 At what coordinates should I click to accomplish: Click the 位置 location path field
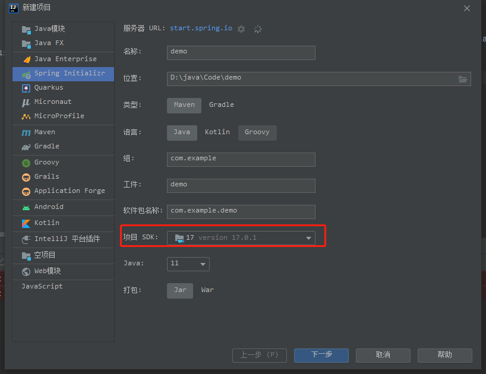319,79
